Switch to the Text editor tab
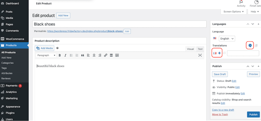This screenshot has height=121, width=261. pos(200,49)
